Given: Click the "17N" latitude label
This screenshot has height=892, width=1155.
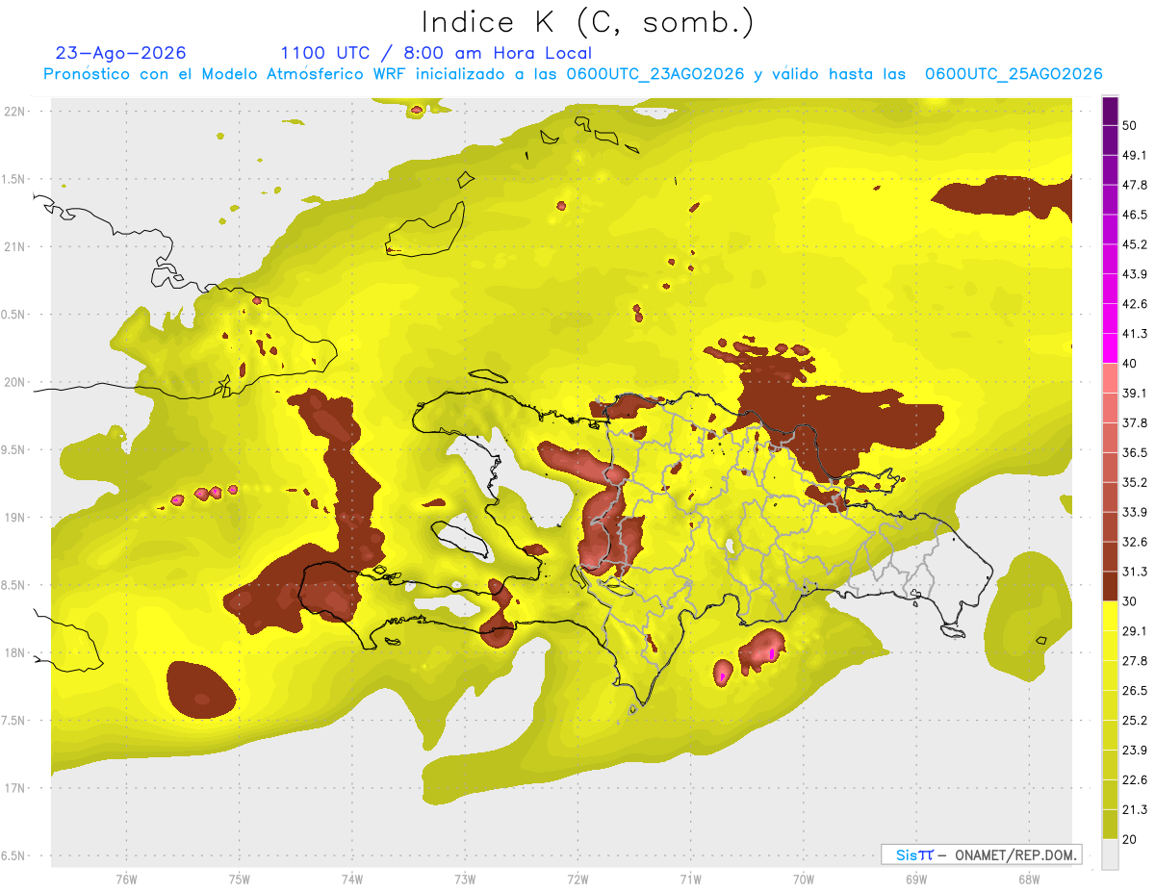Looking at the screenshot, I should [14, 788].
